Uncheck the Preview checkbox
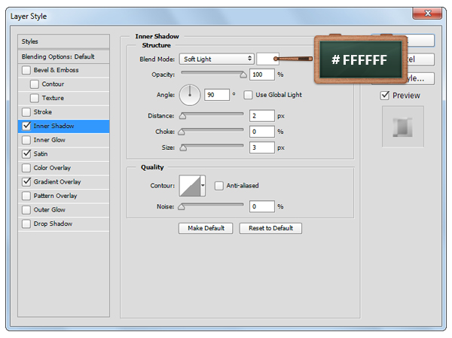The image size is (452, 338). click(x=385, y=96)
